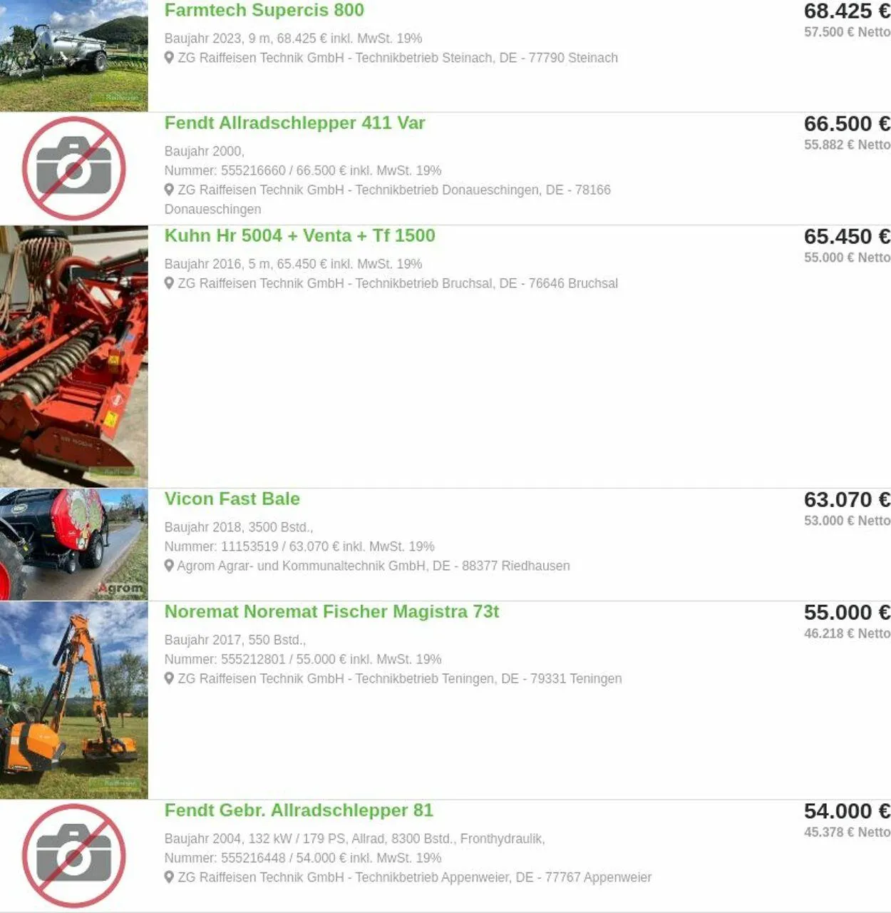
Task: Click the Vicon baler photo
Action: click(74, 544)
